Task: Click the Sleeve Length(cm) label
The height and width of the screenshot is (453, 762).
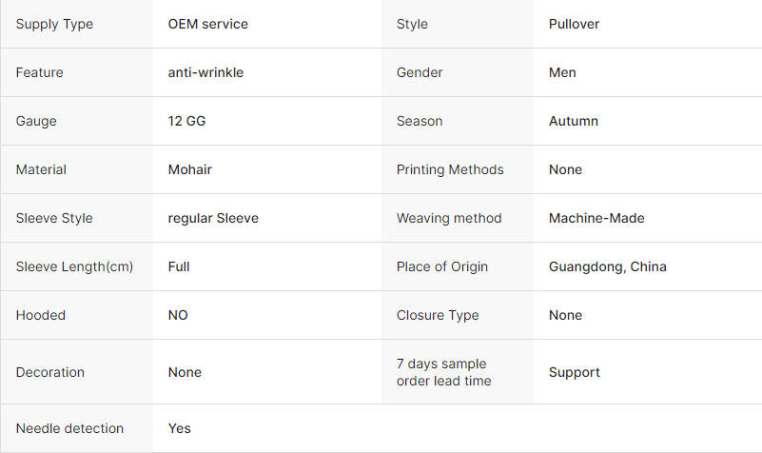Action: point(74,266)
